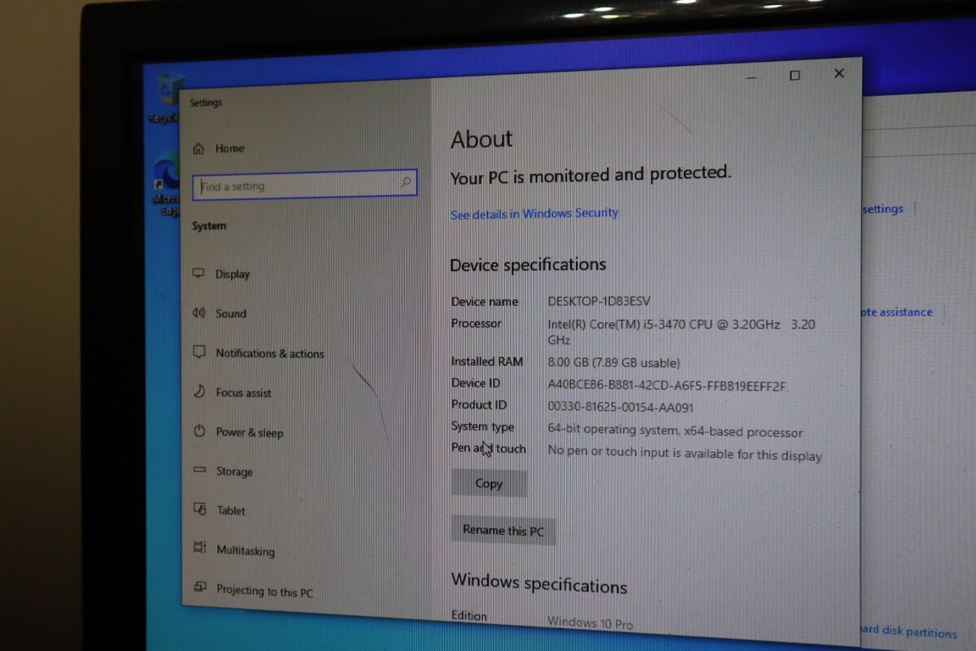Click the Storage drive icon
The image size is (976, 651).
pyautogui.click(x=199, y=470)
